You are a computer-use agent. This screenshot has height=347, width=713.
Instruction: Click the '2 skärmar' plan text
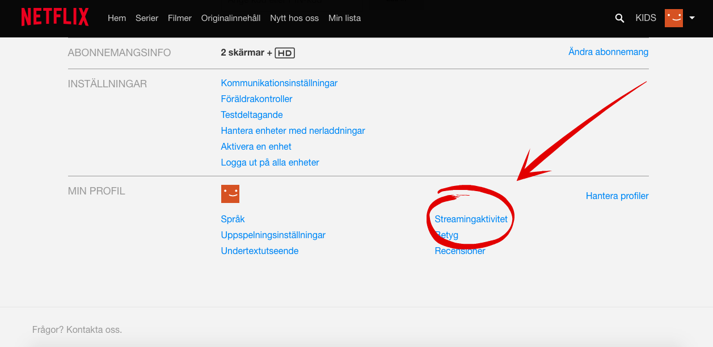pos(243,53)
